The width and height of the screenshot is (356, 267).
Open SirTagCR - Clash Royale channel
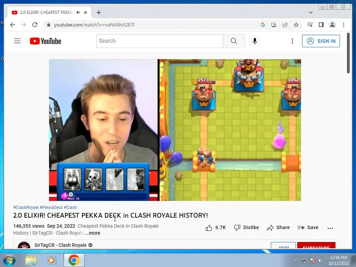(x=60, y=245)
